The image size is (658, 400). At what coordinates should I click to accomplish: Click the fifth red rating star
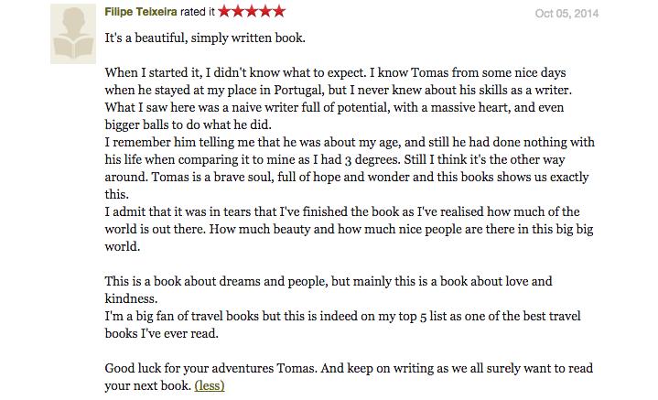coord(279,11)
